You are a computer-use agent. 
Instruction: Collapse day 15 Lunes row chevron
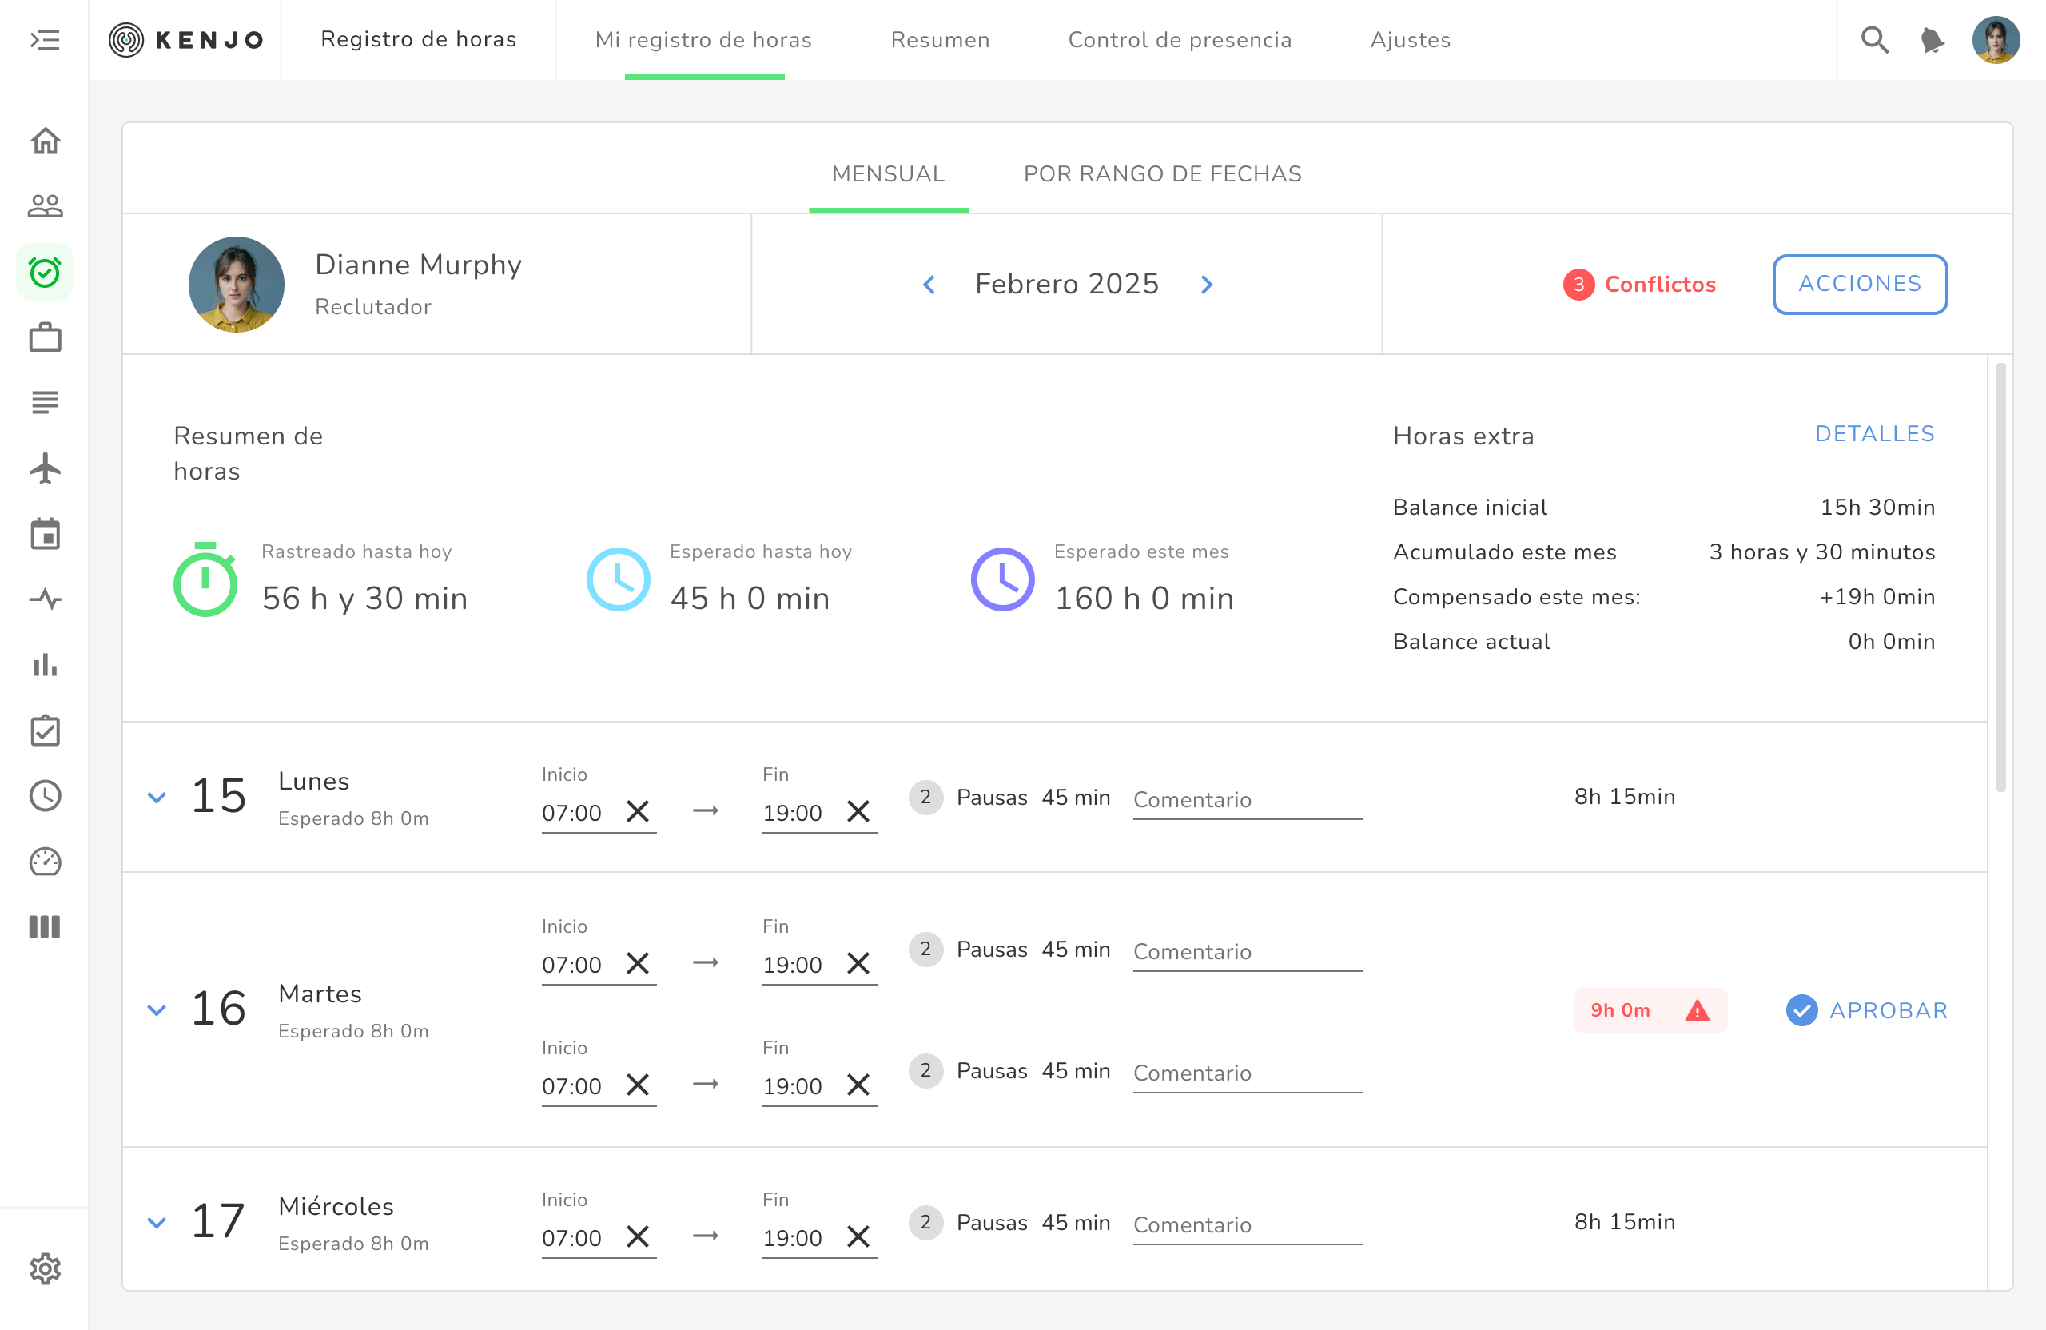pos(157,797)
